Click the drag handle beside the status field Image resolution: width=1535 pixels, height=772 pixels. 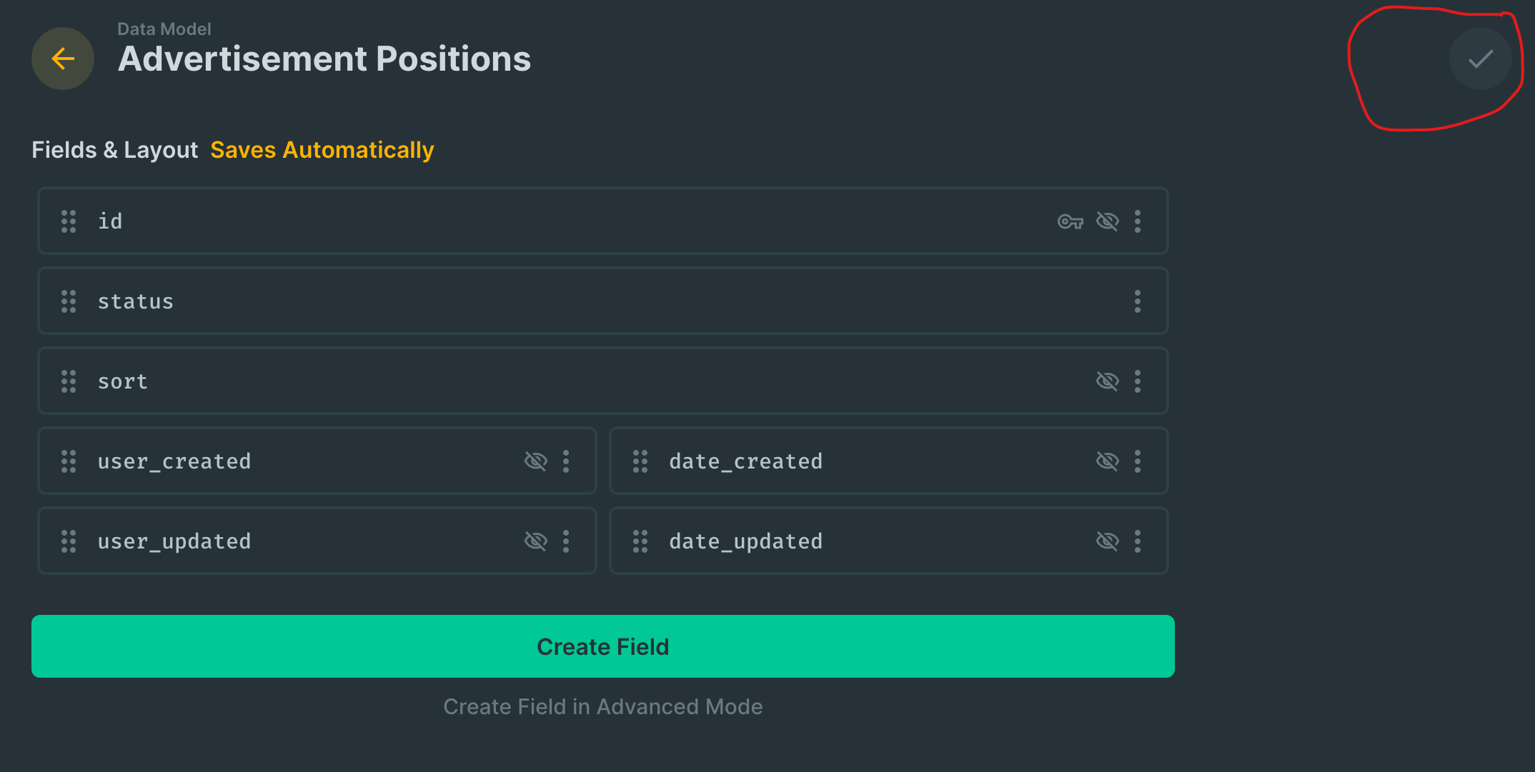coord(69,301)
